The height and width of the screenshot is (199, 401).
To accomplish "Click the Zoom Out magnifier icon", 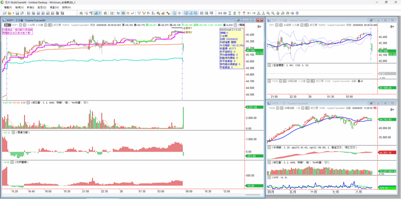I will tap(273, 13).
